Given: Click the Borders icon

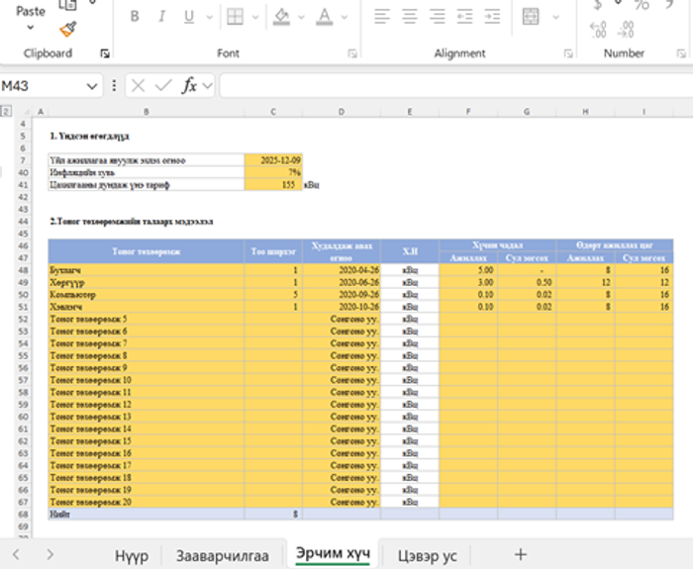Looking at the screenshot, I should click(x=234, y=17).
